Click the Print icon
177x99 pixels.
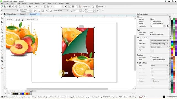pos(20,7)
